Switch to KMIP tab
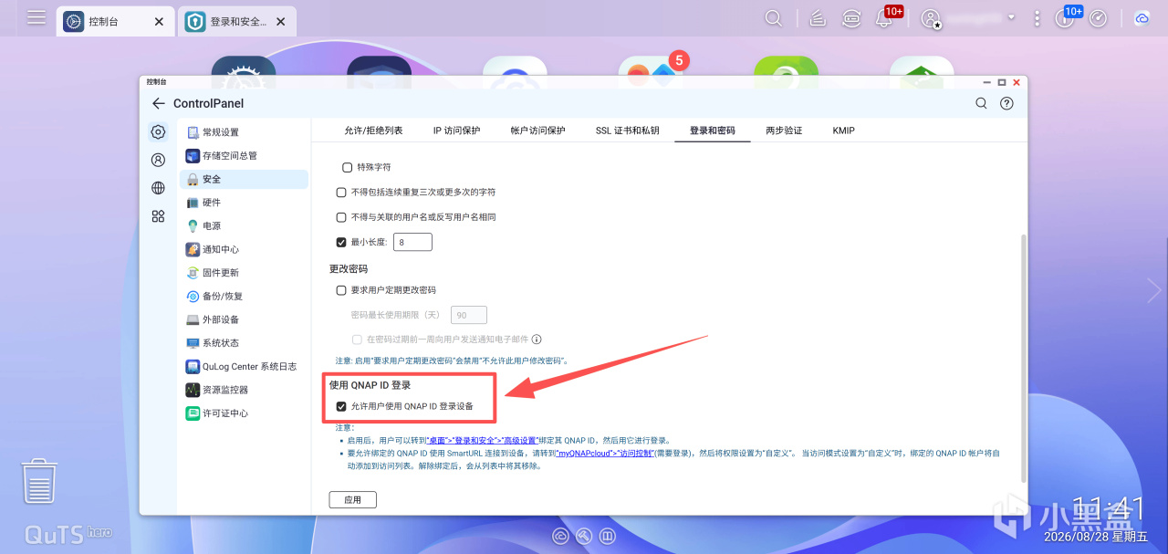The height and width of the screenshot is (554, 1168). click(844, 131)
